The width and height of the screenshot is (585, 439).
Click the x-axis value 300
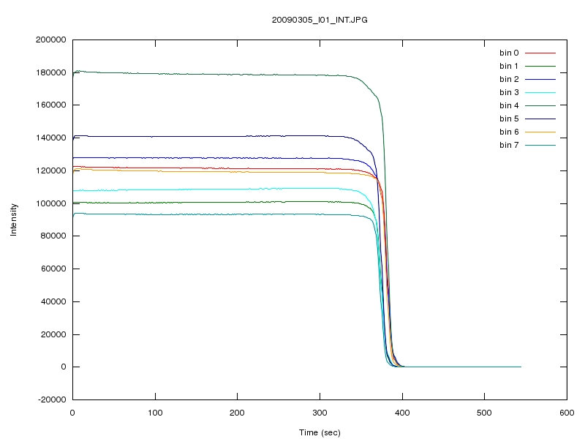pyautogui.click(x=320, y=413)
